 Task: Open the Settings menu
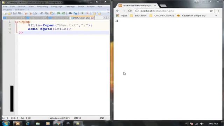(70, 7)
